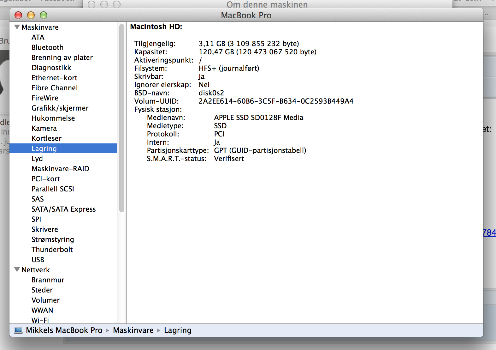Open USB device information
Image resolution: width=496 pixels, height=350 pixels.
point(38,260)
